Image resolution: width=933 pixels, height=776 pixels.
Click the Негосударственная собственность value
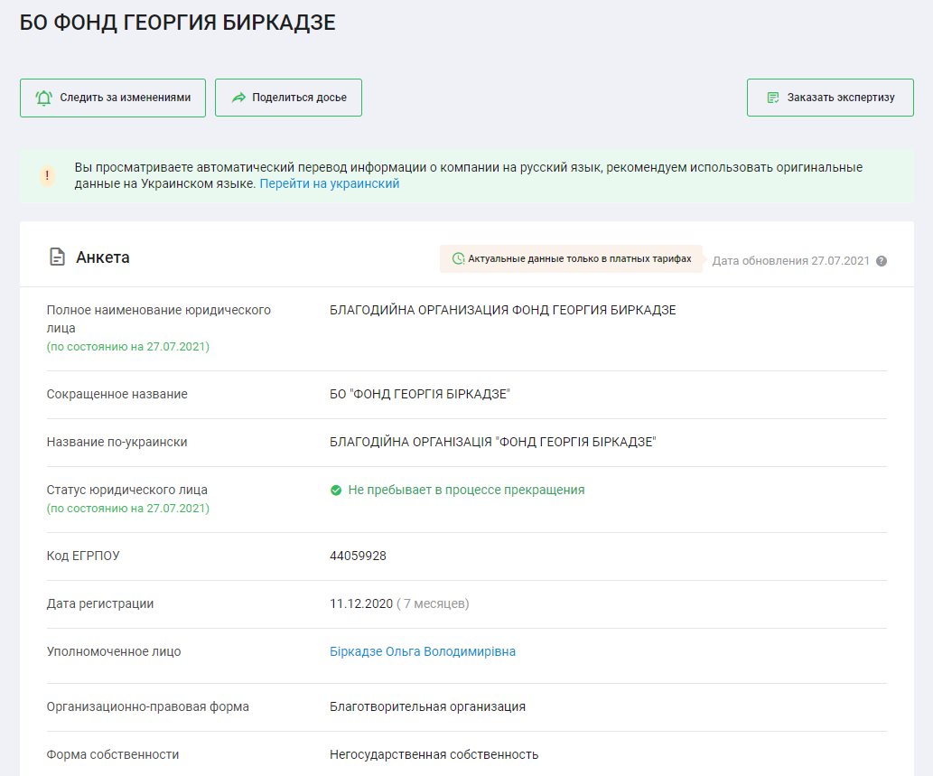(434, 754)
